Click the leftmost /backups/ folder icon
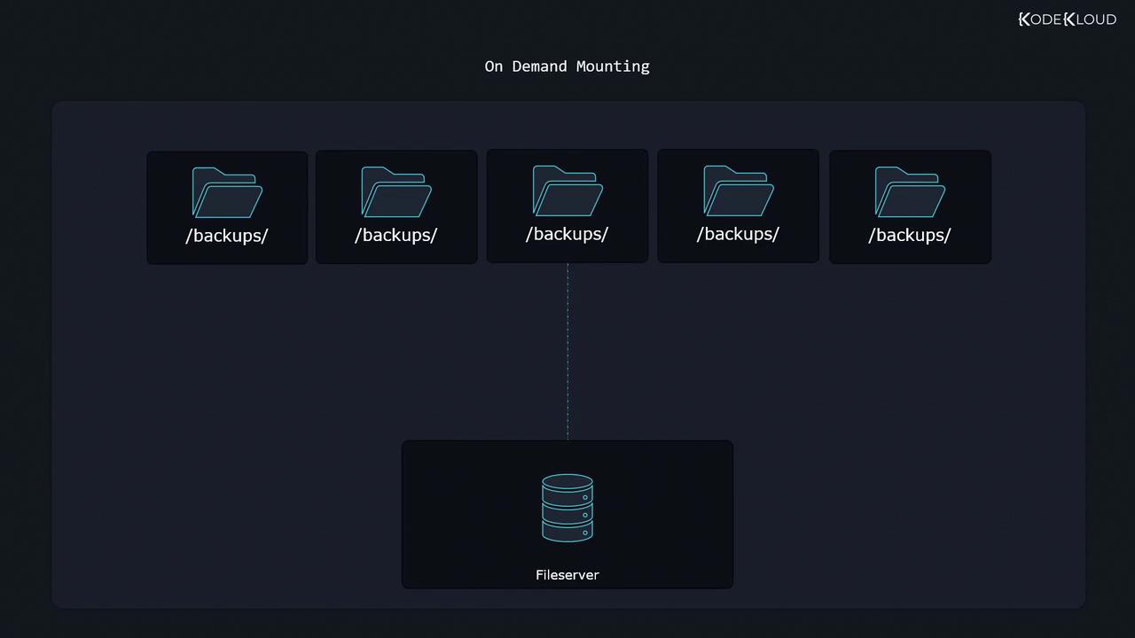 tap(227, 192)
